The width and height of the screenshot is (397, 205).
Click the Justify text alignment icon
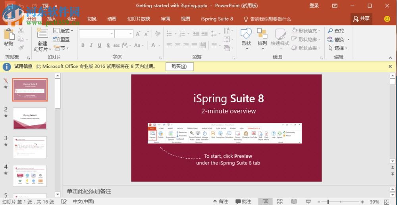point(195,45)
